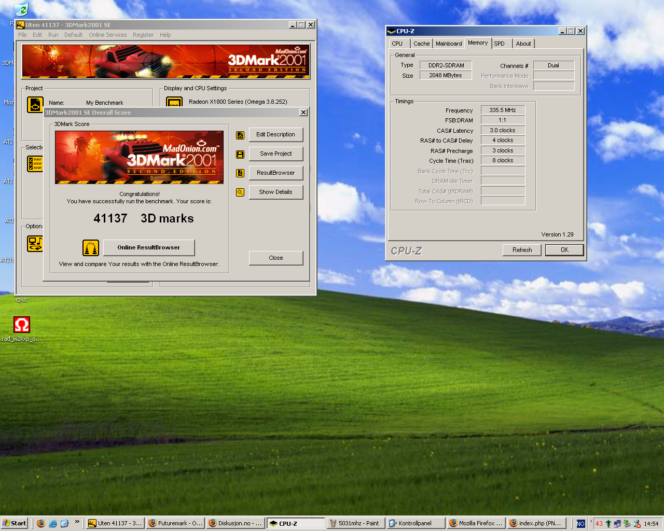Click the Refresh button in CPU-Z
Viewport: 664px width, 531px height.
coord(522,250)
